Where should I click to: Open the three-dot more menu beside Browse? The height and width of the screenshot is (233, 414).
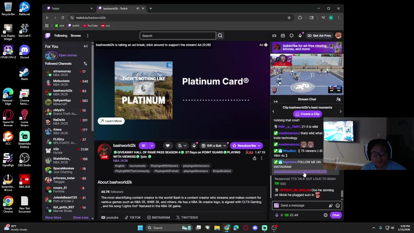[88, 36]
